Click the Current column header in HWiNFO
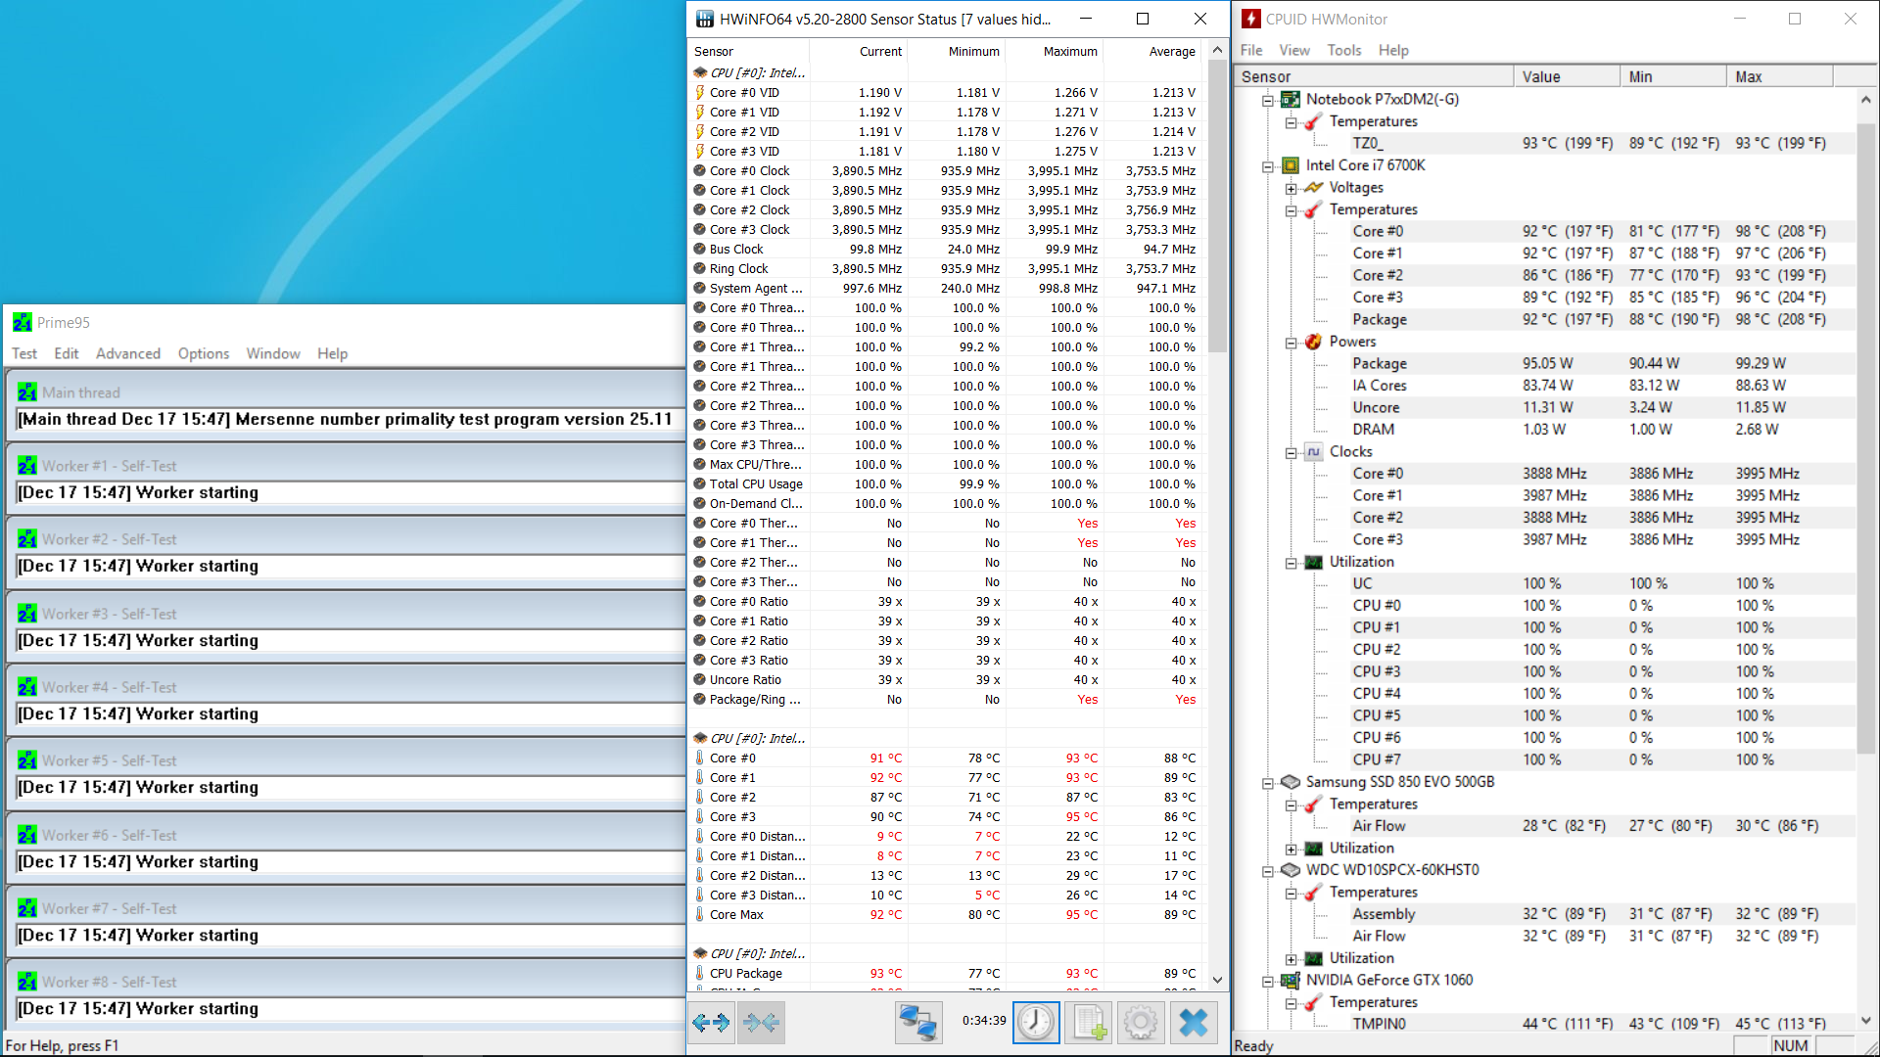 (859, 51)
